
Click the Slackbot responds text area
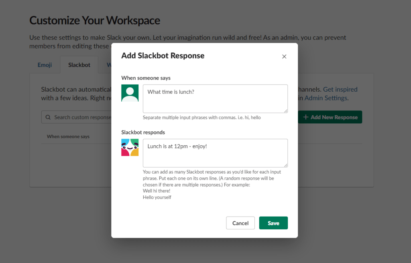[216, 153]
